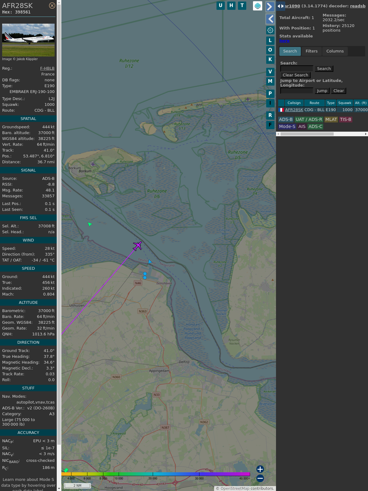Sort table by Alt. (ft) column
Image resolution: width=368 pixels, height=491 pixels.
[x=361, y=103]
